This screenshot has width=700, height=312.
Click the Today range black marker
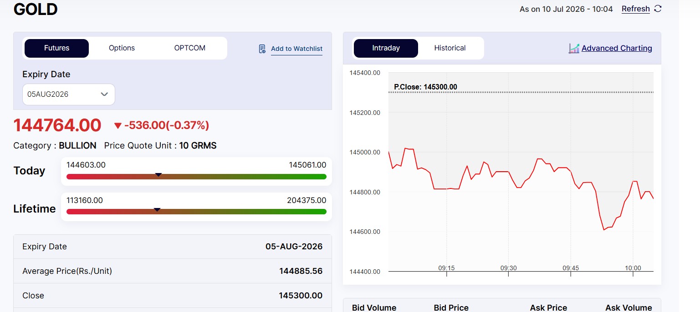pos(158,174)
